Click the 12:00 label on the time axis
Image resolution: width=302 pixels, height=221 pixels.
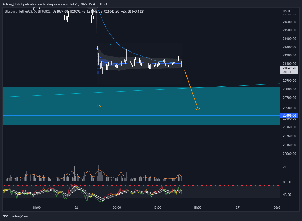157,208
